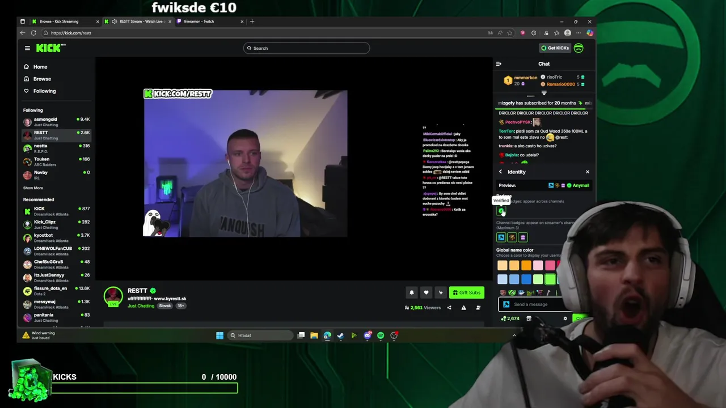The image size is (726, 408).
Task: Open the browser settings ellipsis menu
Action: coord(579,33)
